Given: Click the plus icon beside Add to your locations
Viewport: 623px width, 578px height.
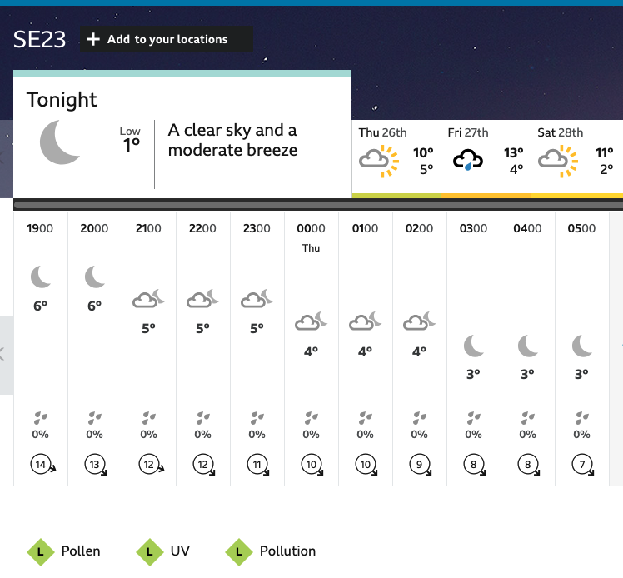Looking at the screenshot, I should click(93, 40).
